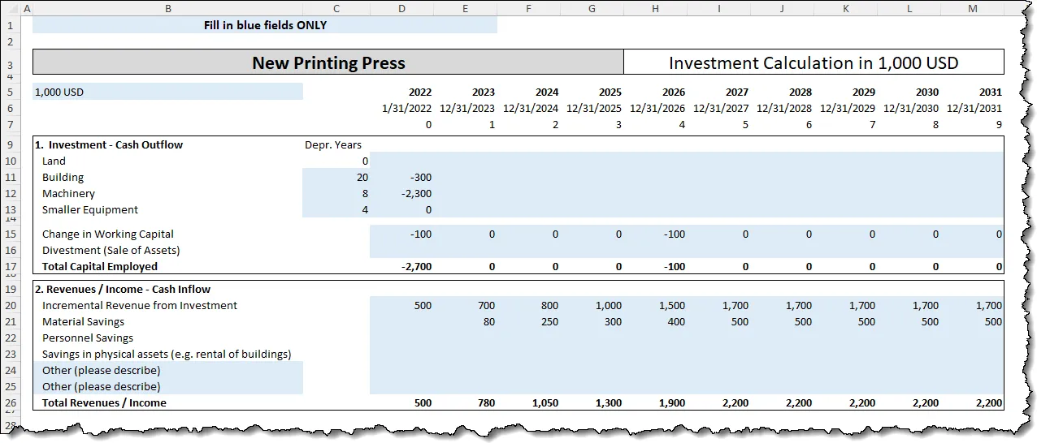Click the 2022 Total Capital Employed -2,700

401,267
